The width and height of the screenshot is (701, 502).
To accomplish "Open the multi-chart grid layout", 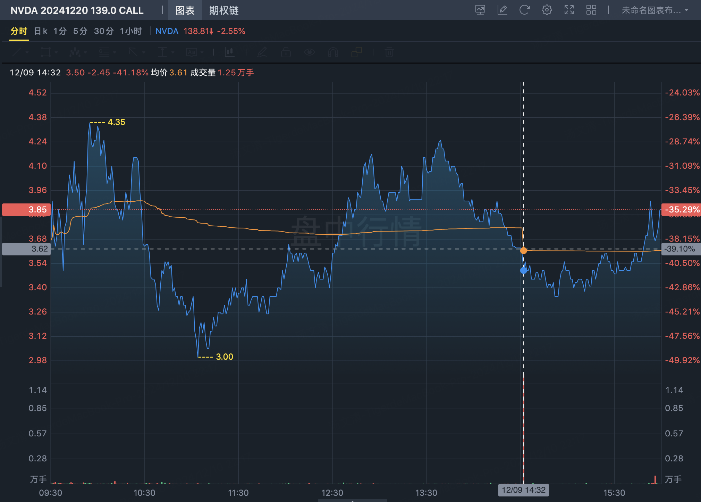I will click(591, 10).
